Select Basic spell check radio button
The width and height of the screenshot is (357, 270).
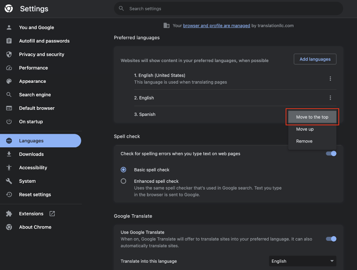123,170
